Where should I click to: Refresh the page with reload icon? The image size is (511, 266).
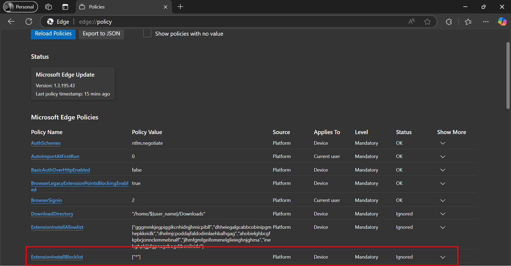pyautogui.click(x=29, y=22)
